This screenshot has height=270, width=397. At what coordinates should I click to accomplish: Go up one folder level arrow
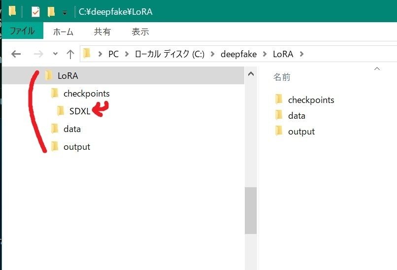[x=70, y=54]
